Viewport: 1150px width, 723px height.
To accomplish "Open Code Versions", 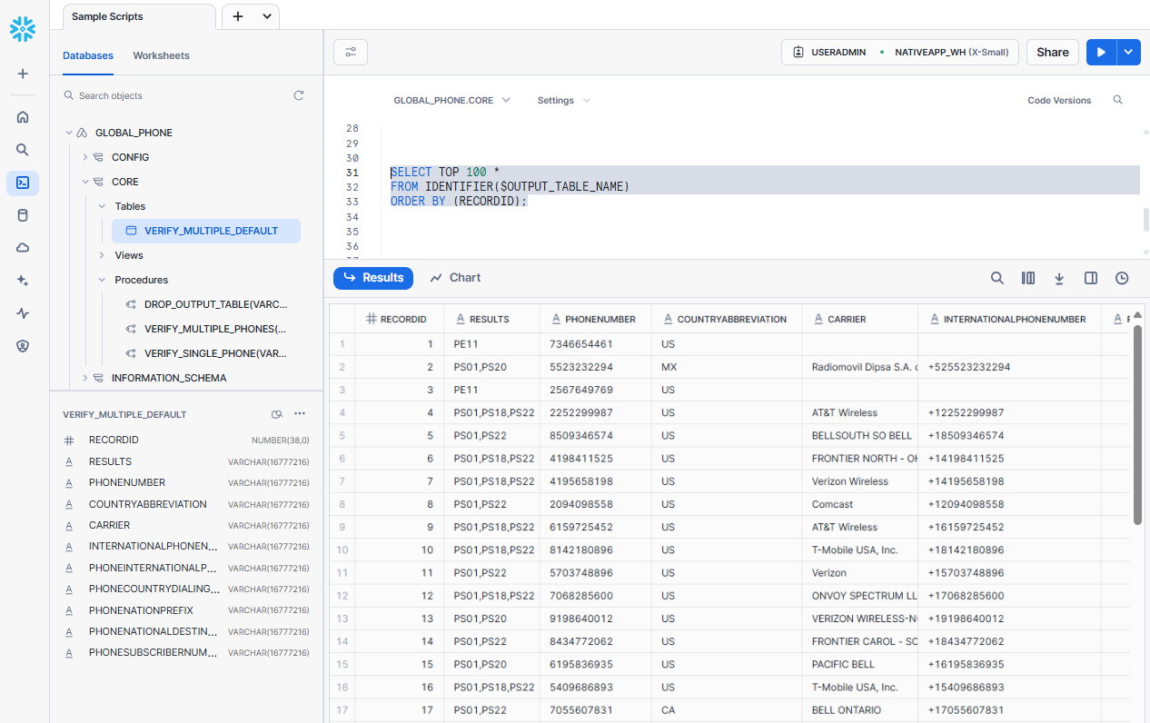I will tap(1059, 100).
